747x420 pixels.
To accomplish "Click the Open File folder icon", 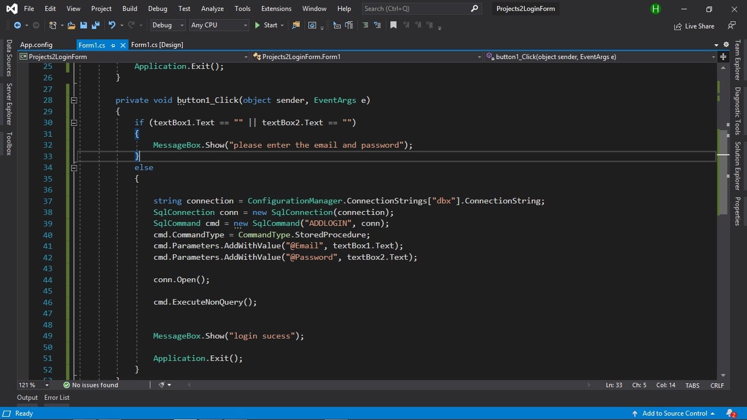I will coord(72,25).
